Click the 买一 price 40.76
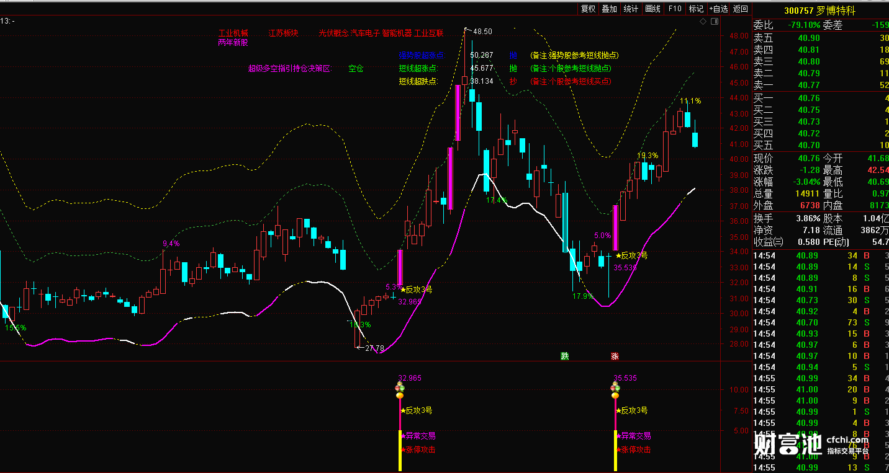Viewport: 889px width, 473px height. click(808, 98)
